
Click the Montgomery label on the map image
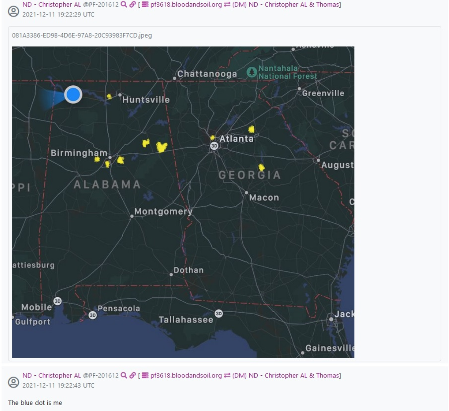coord(163,211)
